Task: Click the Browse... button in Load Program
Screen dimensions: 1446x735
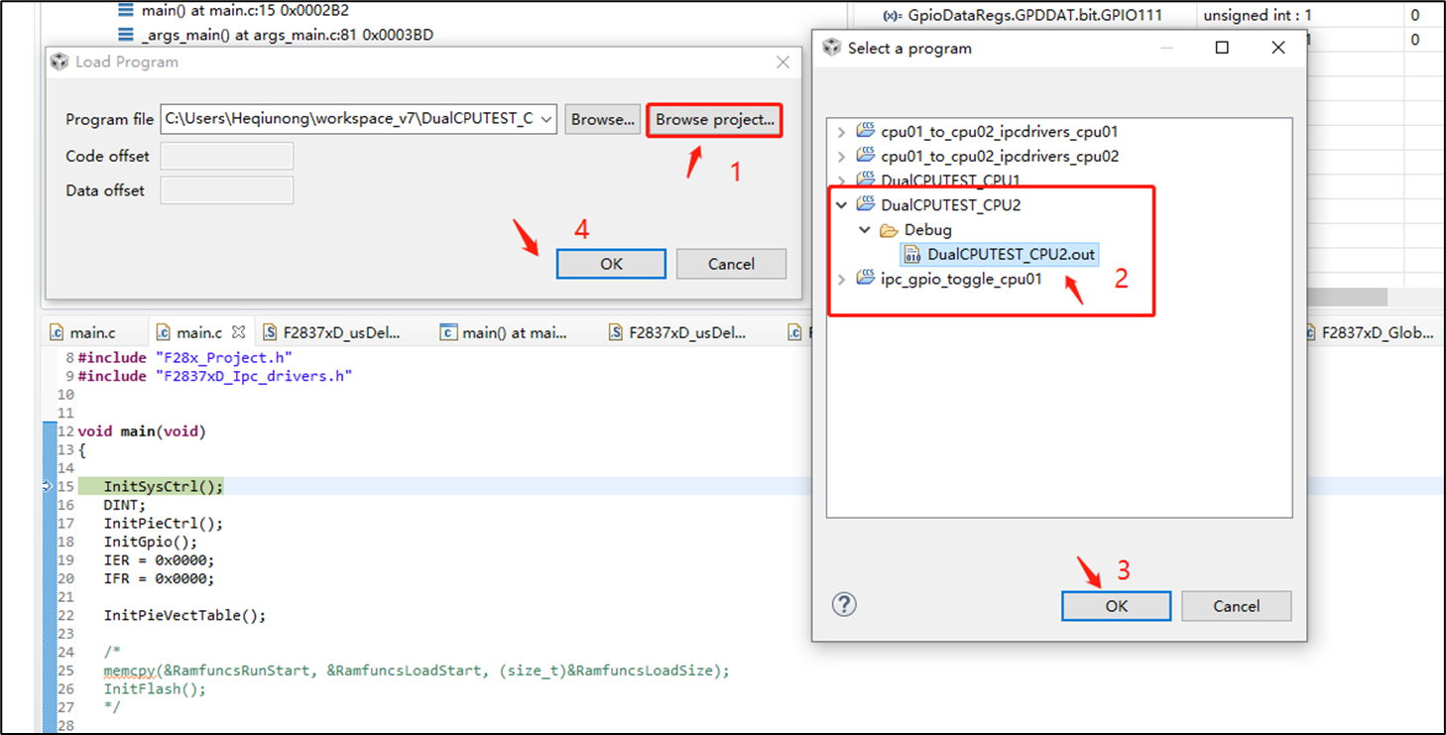Action: [603, 120]
